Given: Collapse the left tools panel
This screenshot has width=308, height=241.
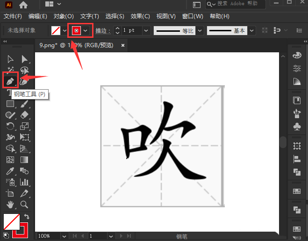Looking at the screenshot, I should [5, 41].
